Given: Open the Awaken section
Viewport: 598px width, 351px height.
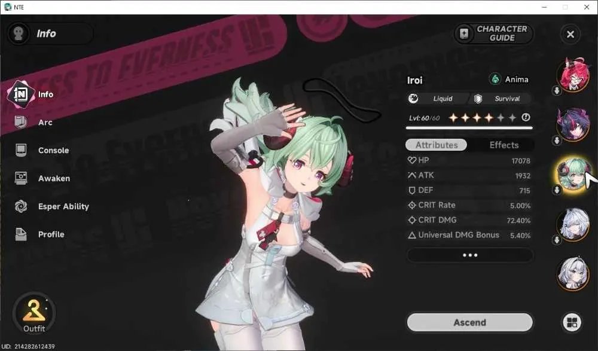Looking at the screenshot, I should 42,178.
